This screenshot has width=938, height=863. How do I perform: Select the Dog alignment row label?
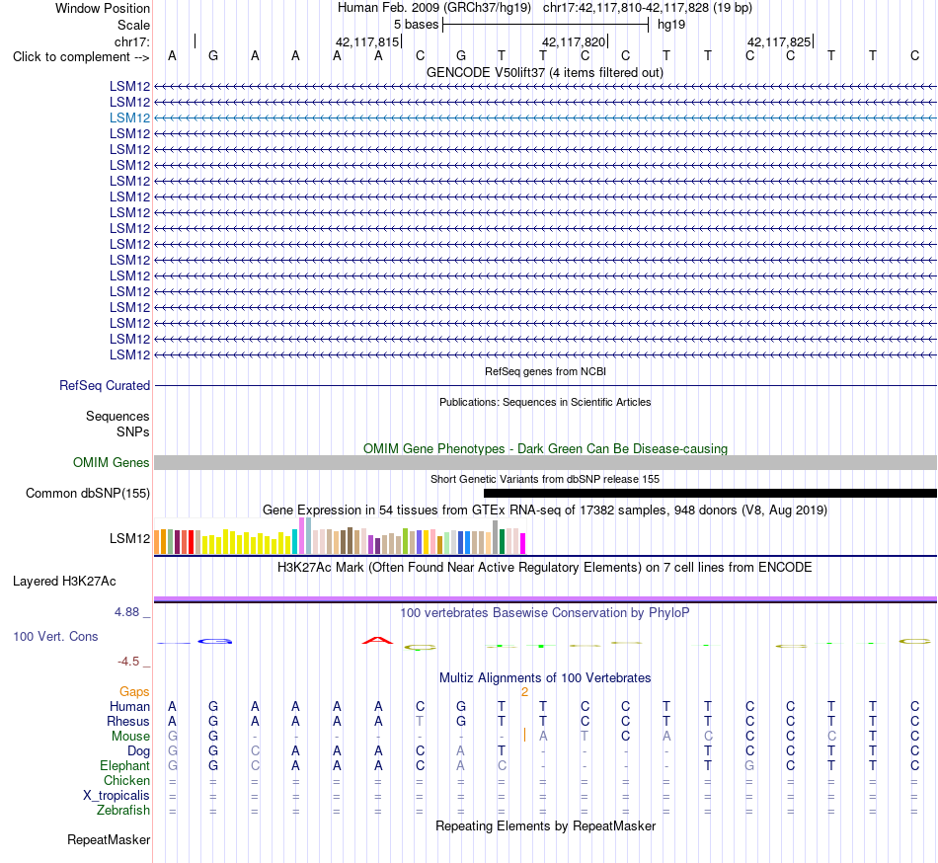(138, 751)
